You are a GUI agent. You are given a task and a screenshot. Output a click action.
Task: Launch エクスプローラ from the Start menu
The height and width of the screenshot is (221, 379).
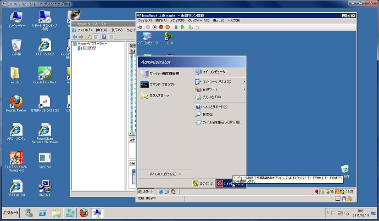157,95
